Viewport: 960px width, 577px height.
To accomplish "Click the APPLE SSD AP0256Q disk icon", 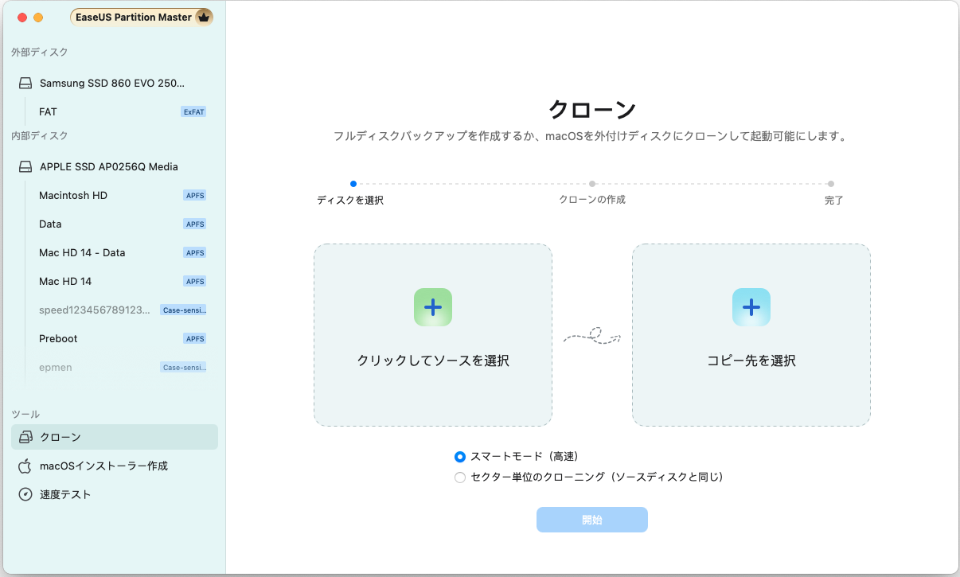I will tap(25, 167).
